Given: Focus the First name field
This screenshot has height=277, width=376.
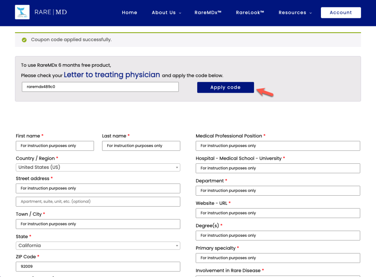Looking at the screenshot, I should [x=55, y=146].
